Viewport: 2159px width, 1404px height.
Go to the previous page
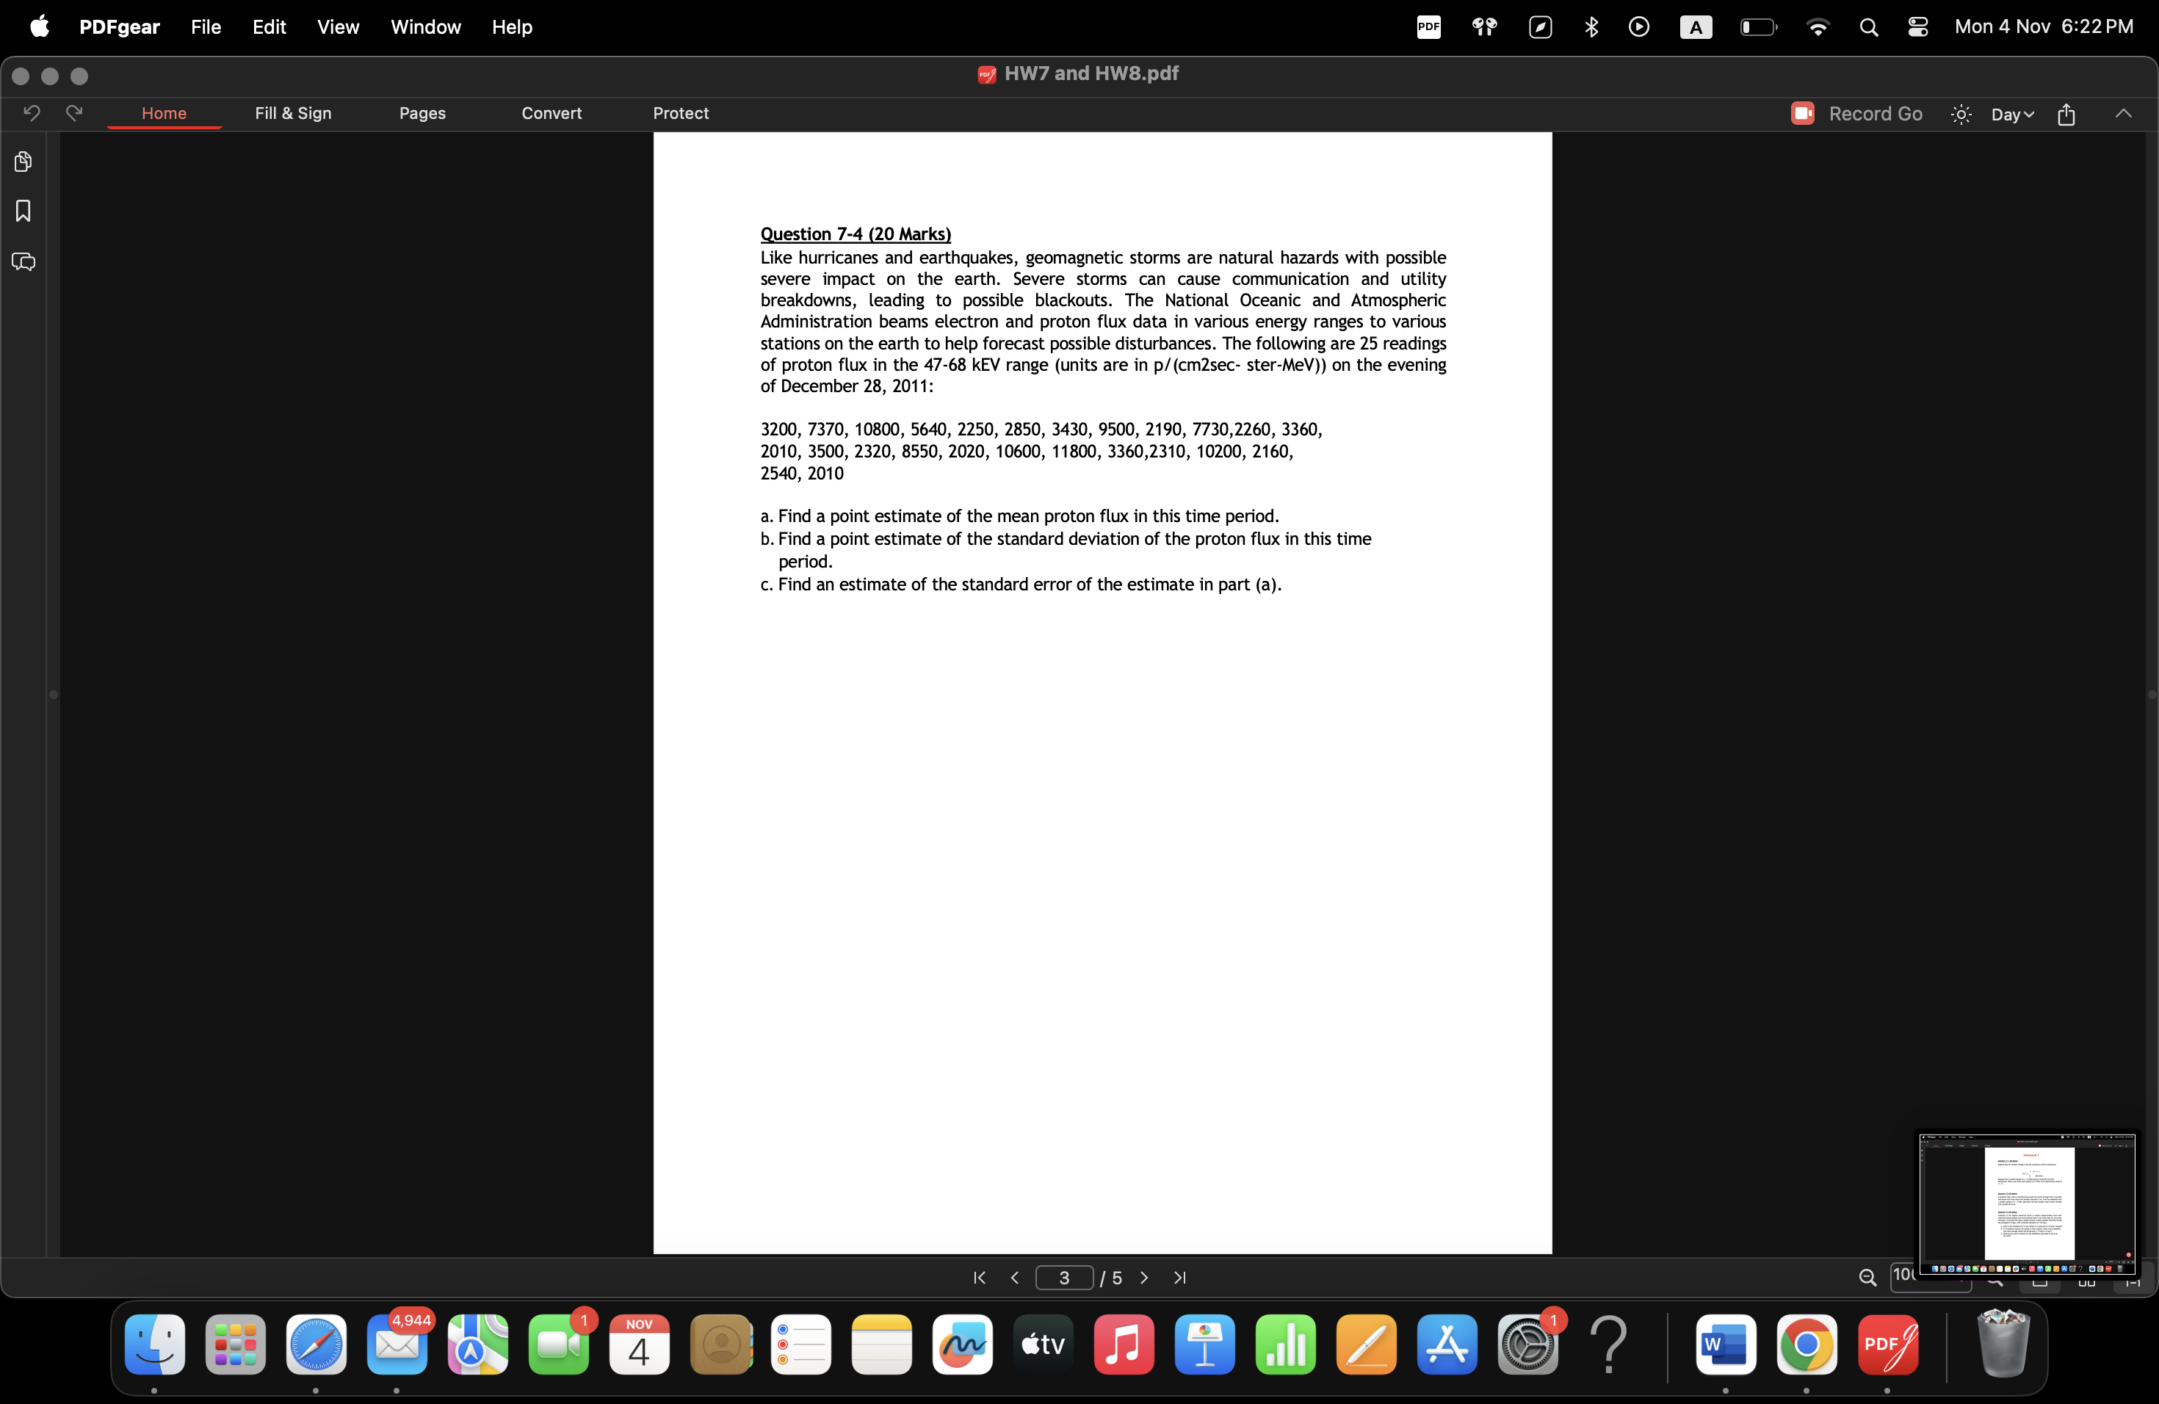[1014, 1277]
